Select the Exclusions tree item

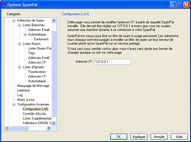pyautogui.click(x=41, y=39)
